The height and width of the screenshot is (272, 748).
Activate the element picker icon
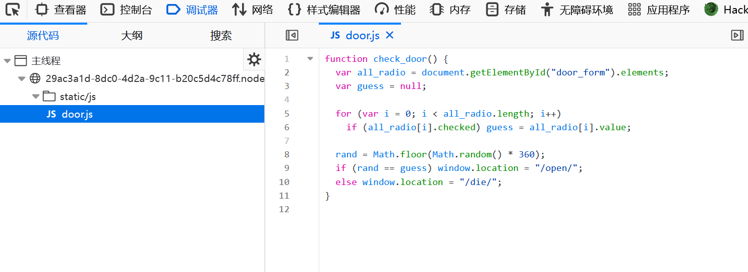[x=13, y=10]
